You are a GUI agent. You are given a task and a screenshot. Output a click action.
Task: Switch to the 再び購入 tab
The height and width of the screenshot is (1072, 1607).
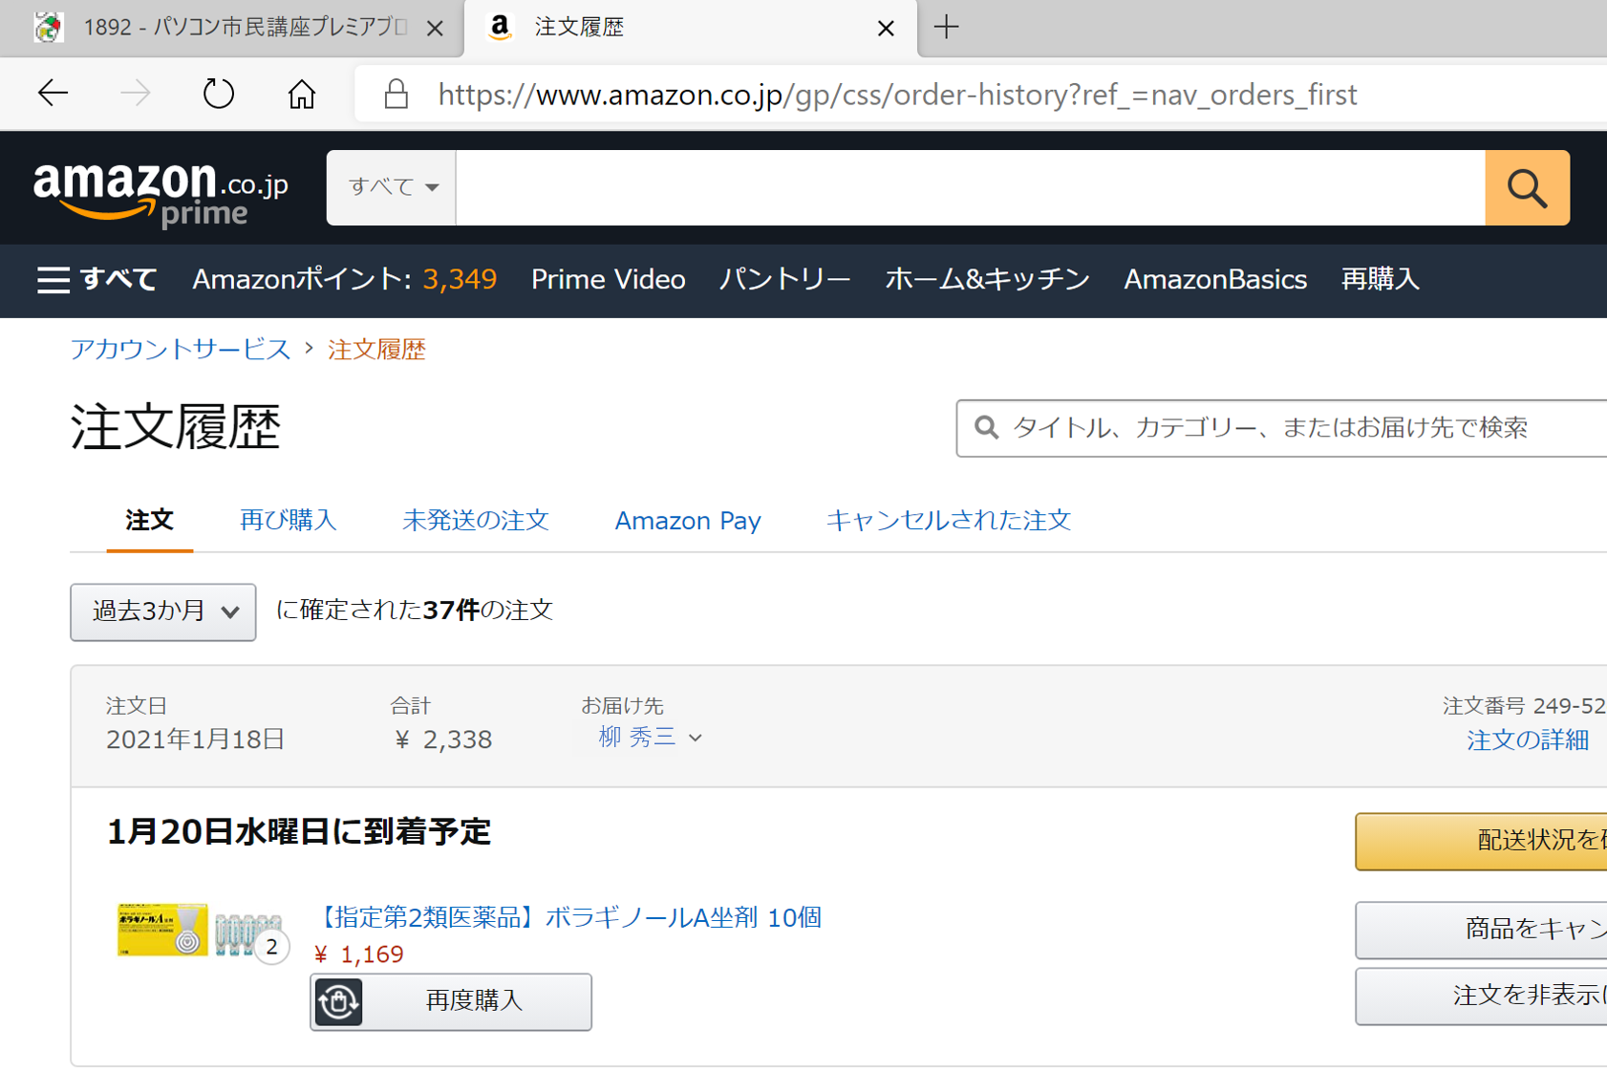(288, 520)
